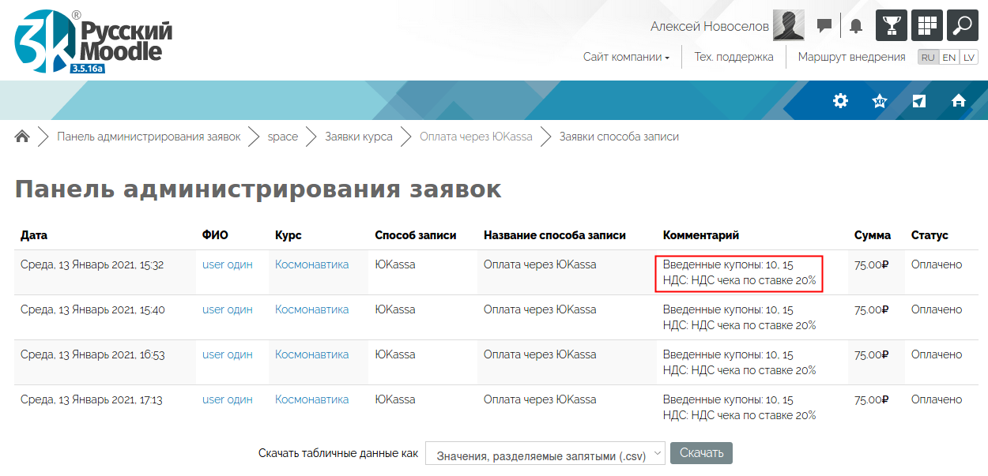Open the messages chat bubble icon
This screenshot has height=476, width=988.
824,26
